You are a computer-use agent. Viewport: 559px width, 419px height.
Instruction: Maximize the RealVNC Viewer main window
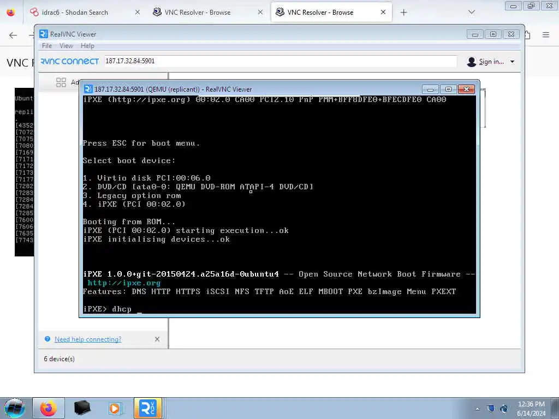[493, 34]
